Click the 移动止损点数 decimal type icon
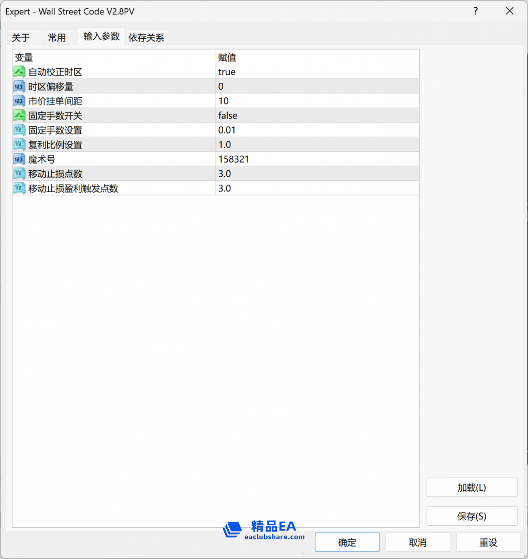 (x=19, y=173)
